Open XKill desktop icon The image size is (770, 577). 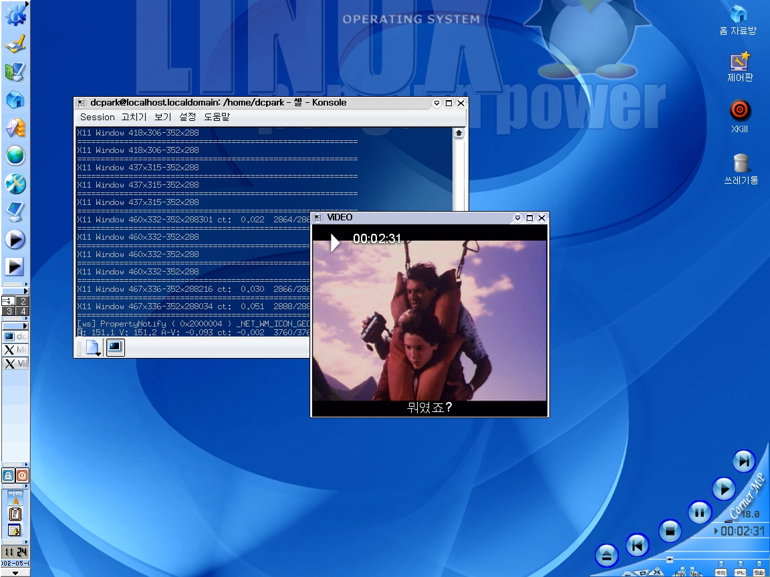point(739,110)
